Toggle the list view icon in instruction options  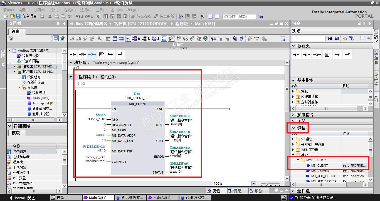tap(369, 38)
